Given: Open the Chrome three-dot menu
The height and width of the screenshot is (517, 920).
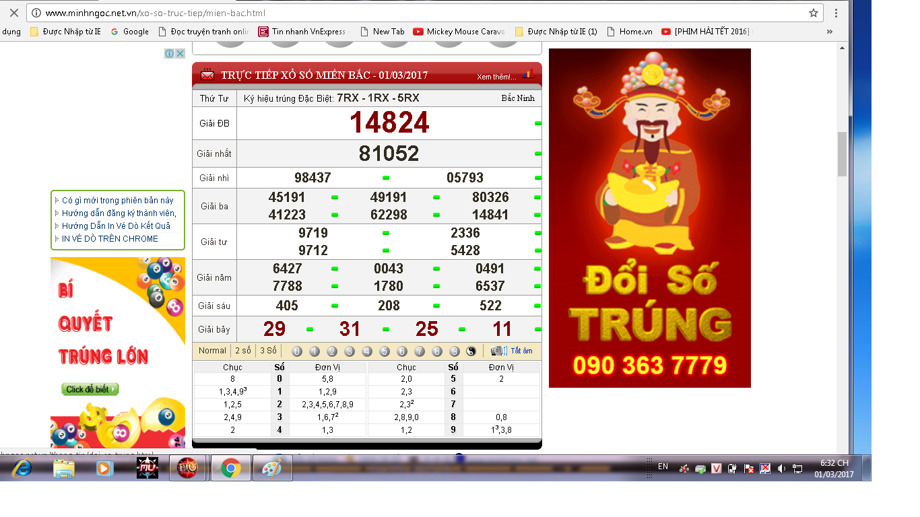Looking at the screenshot, I should click(836, 13).
